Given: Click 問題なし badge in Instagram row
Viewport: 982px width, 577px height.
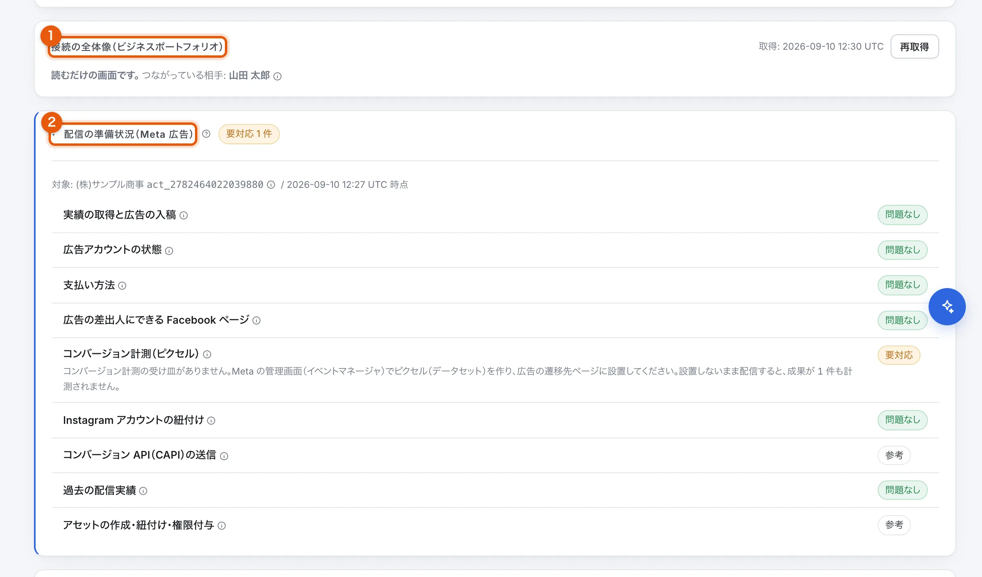Looking at the screenshot, I should pos(902,420).
